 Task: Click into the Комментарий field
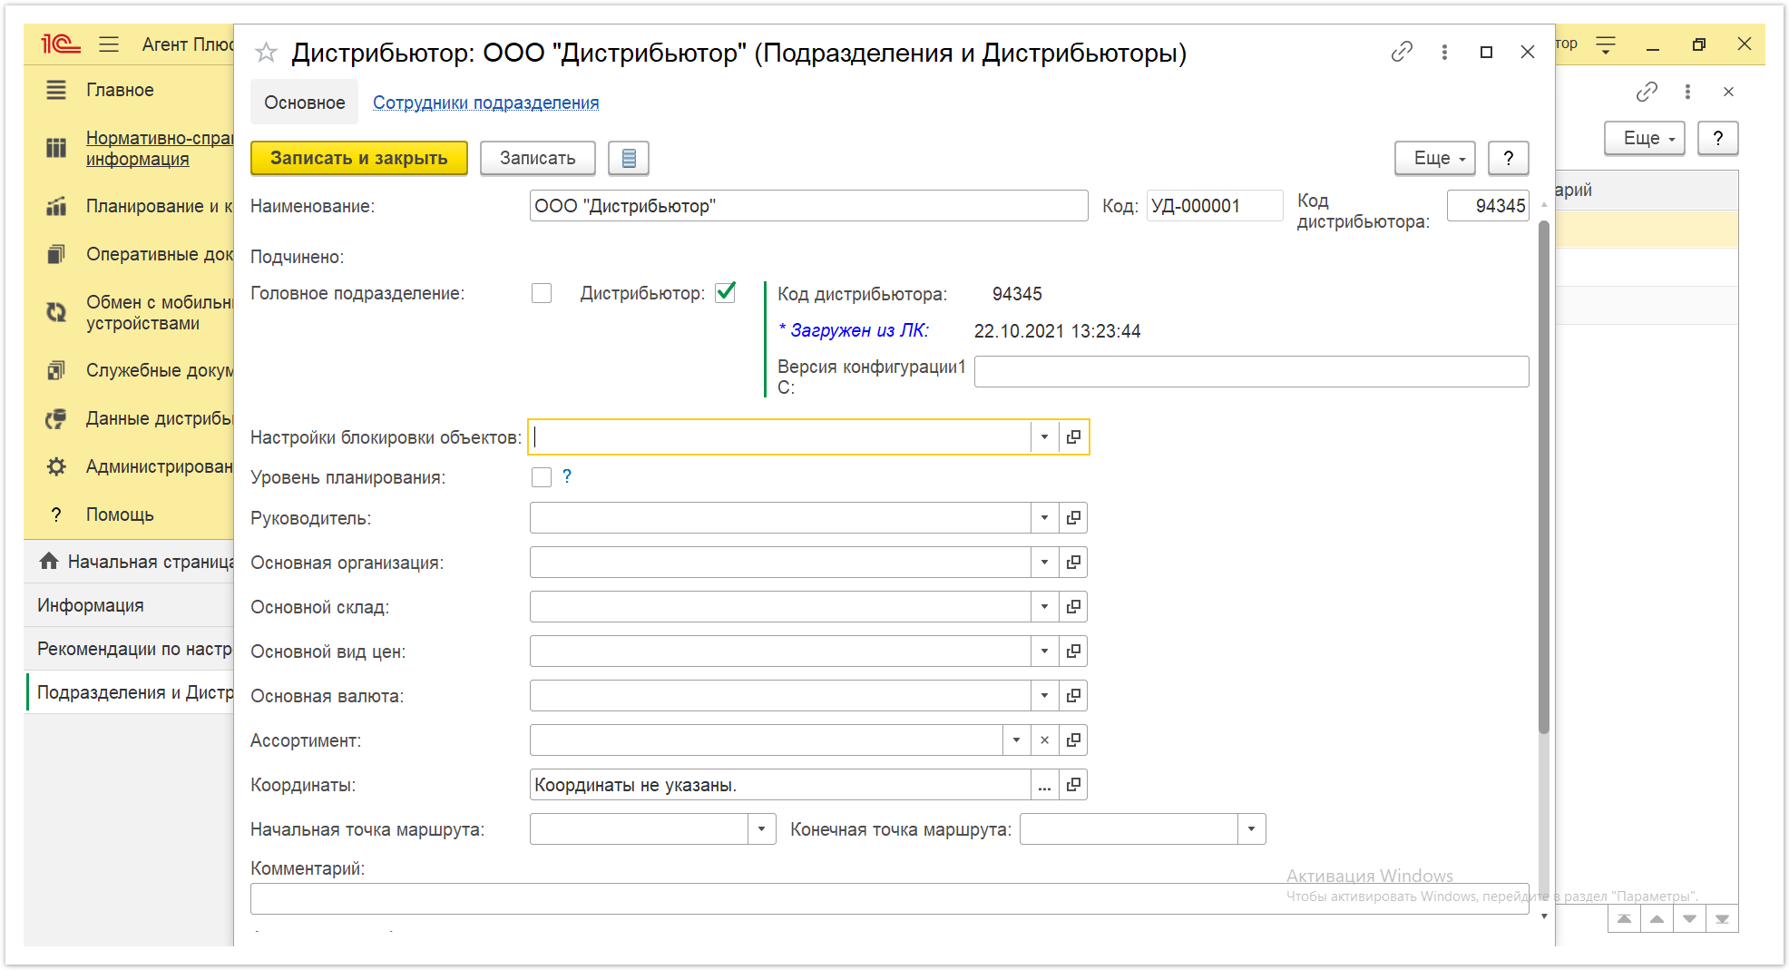point(890,898)
